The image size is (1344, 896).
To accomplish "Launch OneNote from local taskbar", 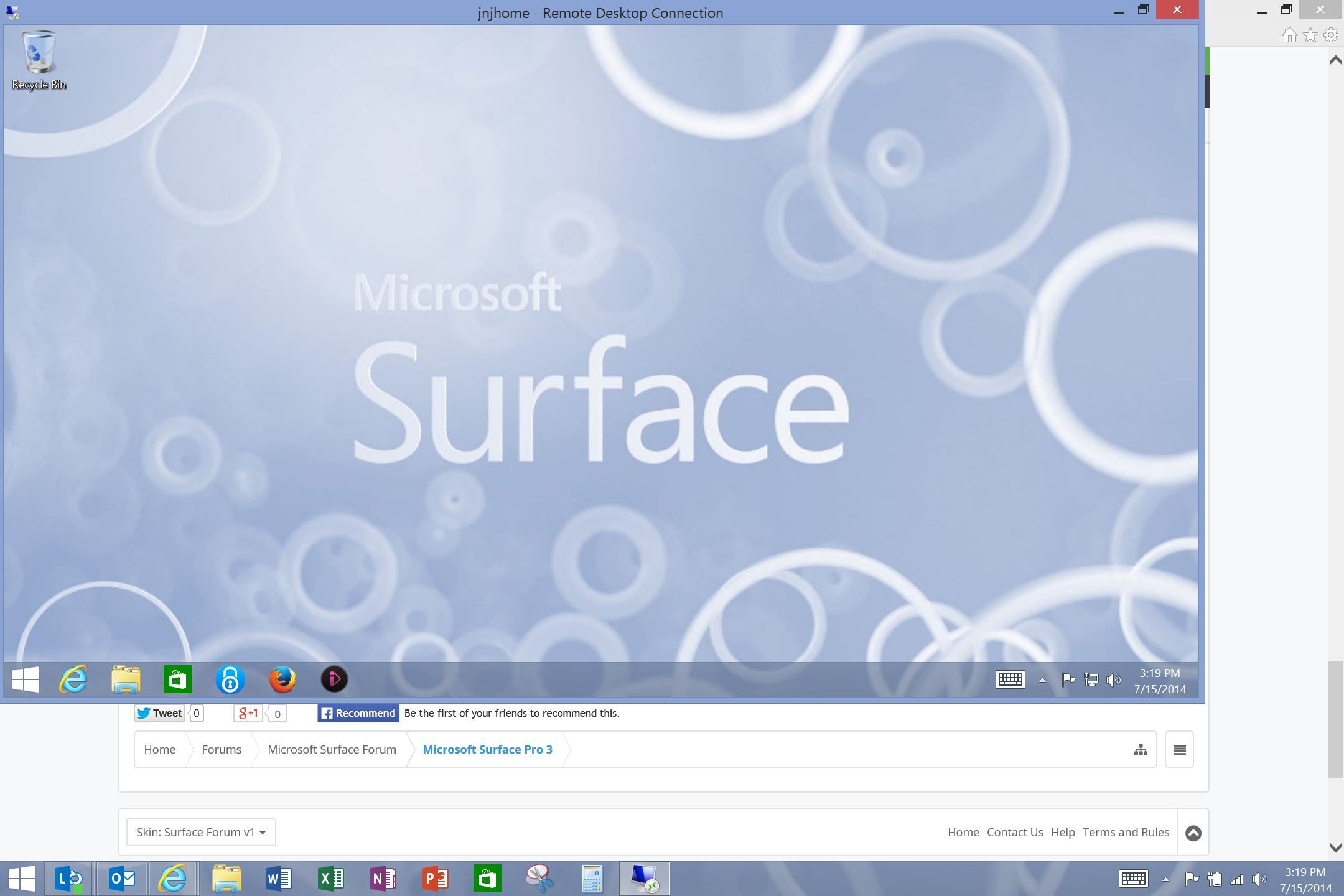I will pyautogui.click(x=383, y=879).
